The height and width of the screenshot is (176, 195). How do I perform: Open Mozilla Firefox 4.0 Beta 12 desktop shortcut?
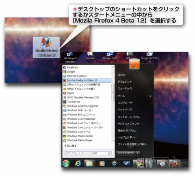[x=46, y=47]
